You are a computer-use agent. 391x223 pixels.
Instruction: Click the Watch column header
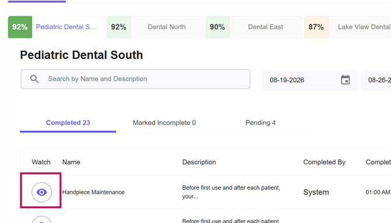(x=41, y=162)
